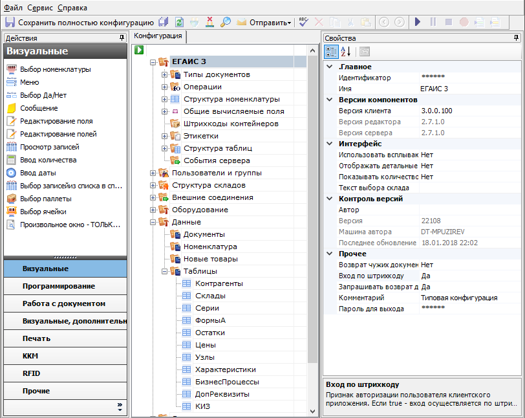Open the Файл menu

click(13, 7)
